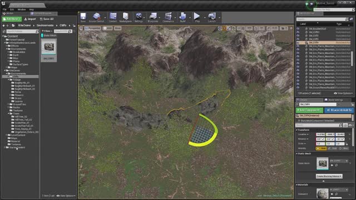Open the Marketplace from the toolbar
The image size is (356, 200).
(x=125, y=17)
